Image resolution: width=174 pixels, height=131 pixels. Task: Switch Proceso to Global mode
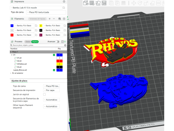tap(28, 41)
